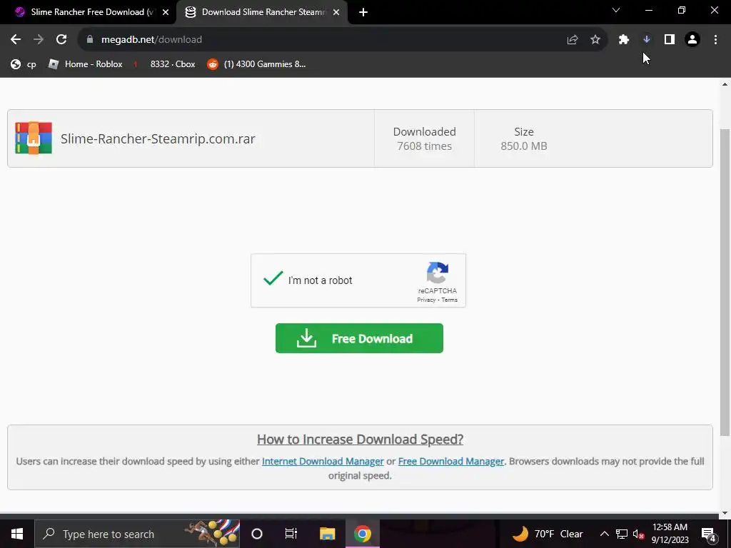The width and height of the screenshot is (731, 548).
Task: Open the cp bookmark
Action: pos(24,64)
